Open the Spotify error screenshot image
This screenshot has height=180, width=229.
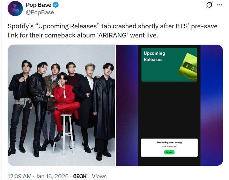(x=169, y=105)
